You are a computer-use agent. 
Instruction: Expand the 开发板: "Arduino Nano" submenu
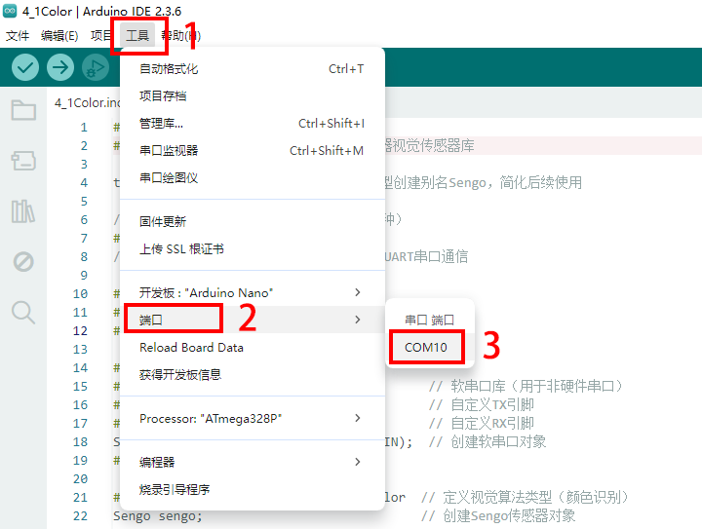tap(253, 293)
